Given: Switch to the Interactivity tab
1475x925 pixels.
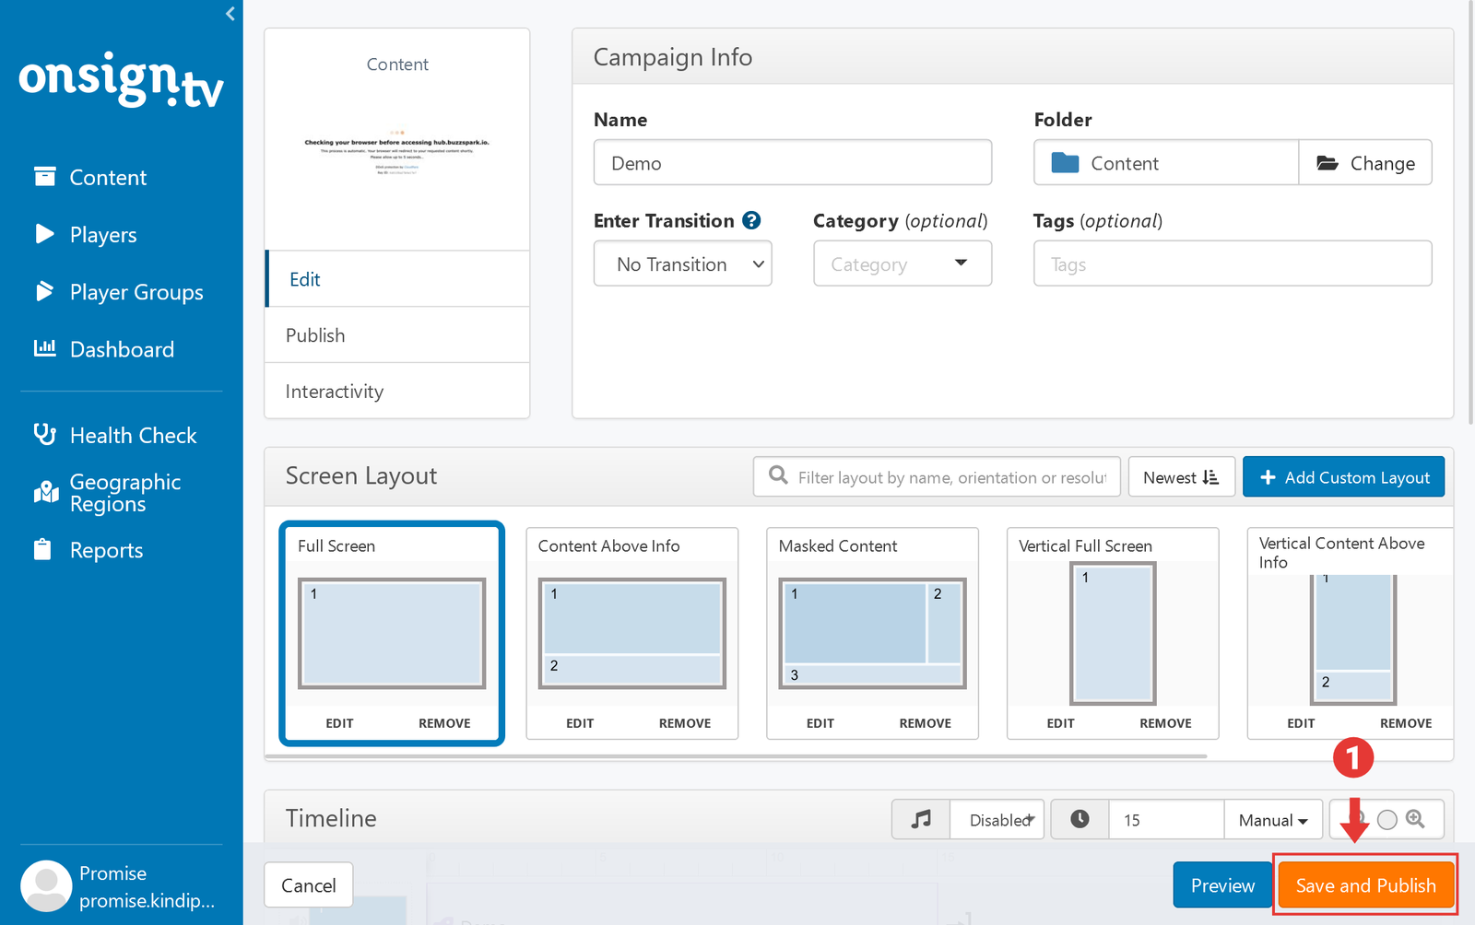Looking at the screenshot, I should (334, 392).
